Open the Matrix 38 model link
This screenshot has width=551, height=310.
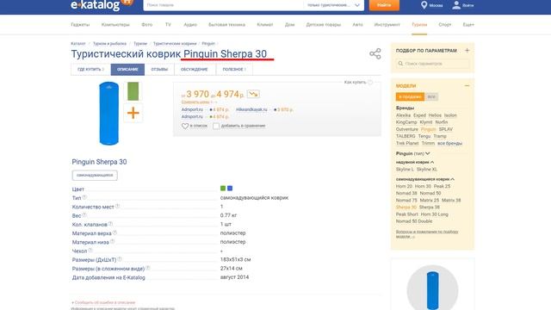click(451, 200)
